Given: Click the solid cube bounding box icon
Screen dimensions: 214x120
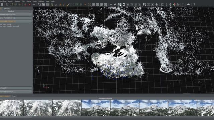Looking at the screenshot, I should [x=156, y=4].
